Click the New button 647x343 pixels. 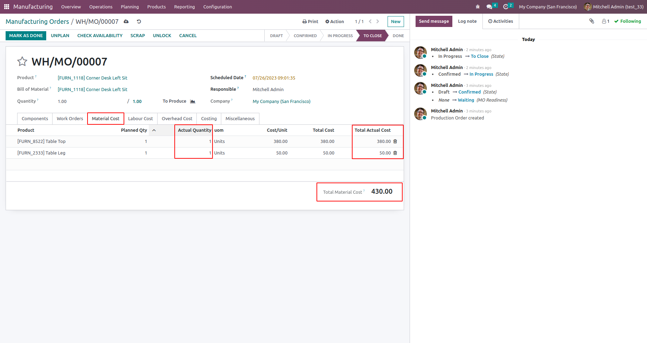396,22
